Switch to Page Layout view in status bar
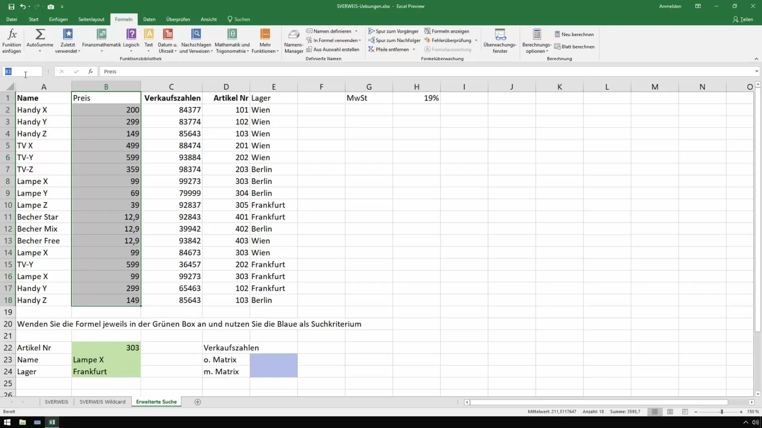 click(670, 412)
